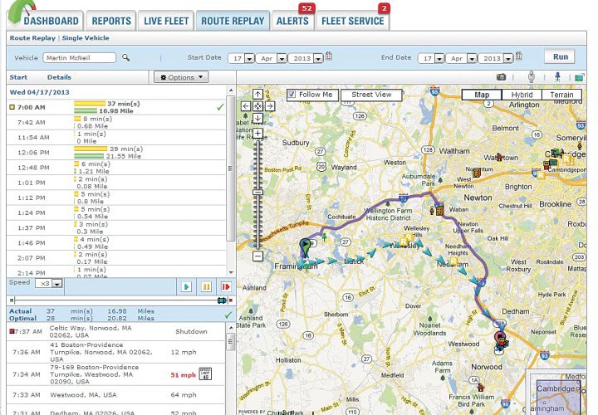Open the Reports tab
The height and width of the screenshot is (415, 598).
point(111,21)
